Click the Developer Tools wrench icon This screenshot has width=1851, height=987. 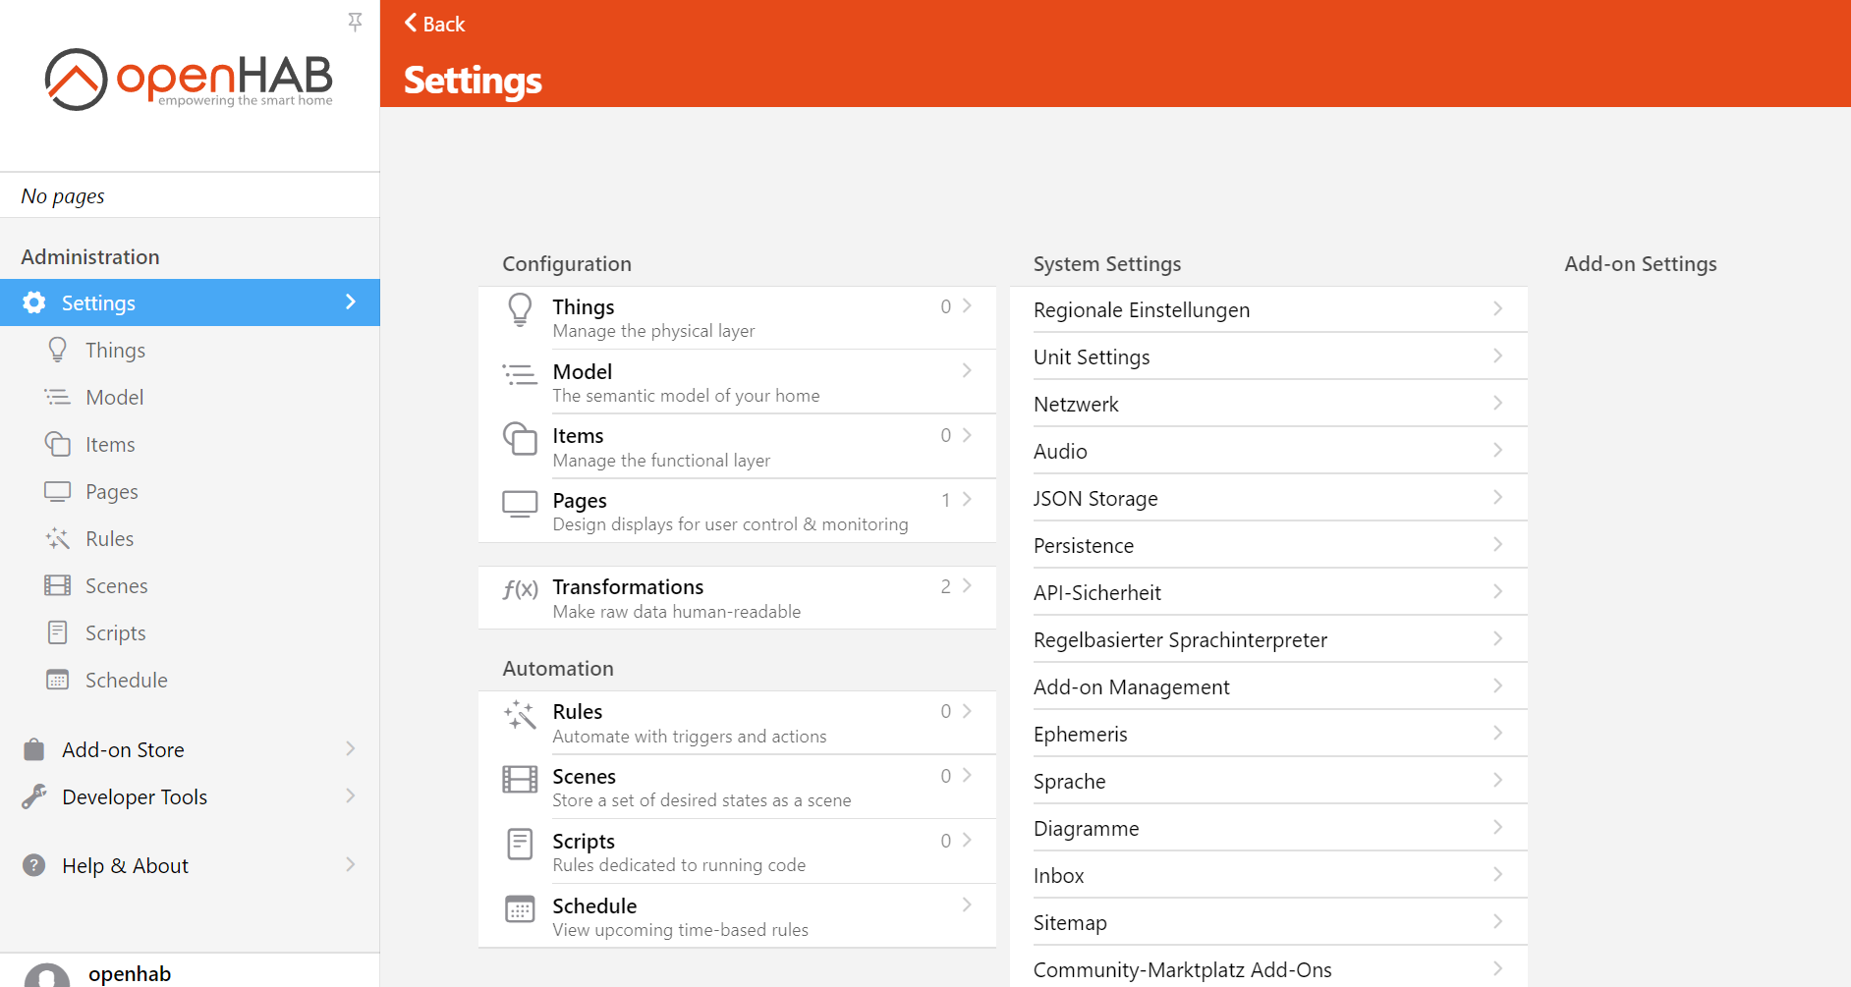[x=35, y=796]
